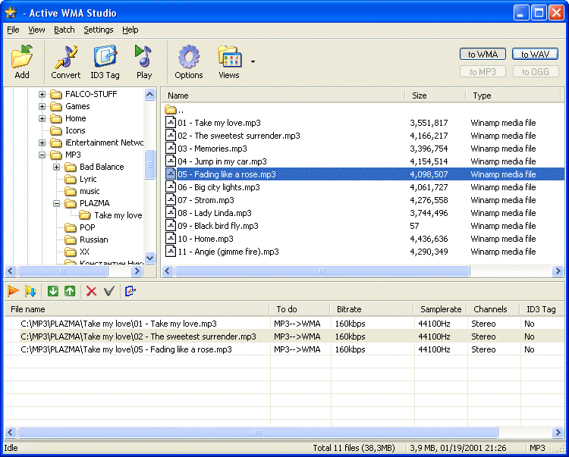This screenshot has width=569, height=457.
Task: Click the Samplerate column header in queue
Action: (440, 309)
